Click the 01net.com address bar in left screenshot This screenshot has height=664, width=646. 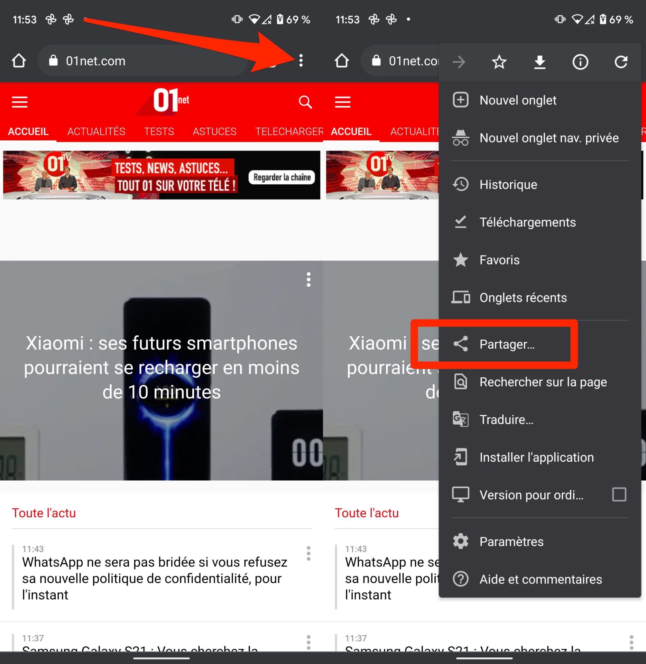point(142,61)
